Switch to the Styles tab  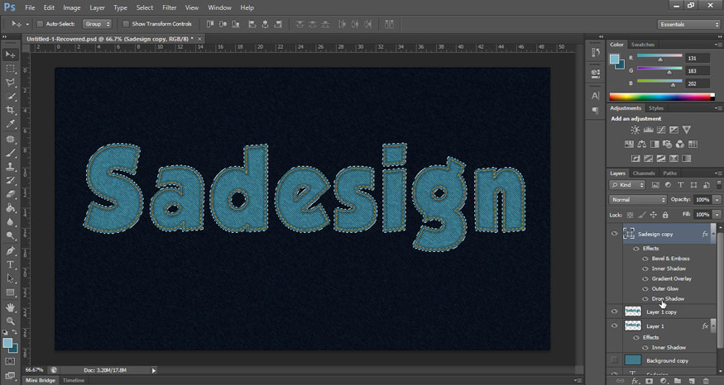pos(655,108)
